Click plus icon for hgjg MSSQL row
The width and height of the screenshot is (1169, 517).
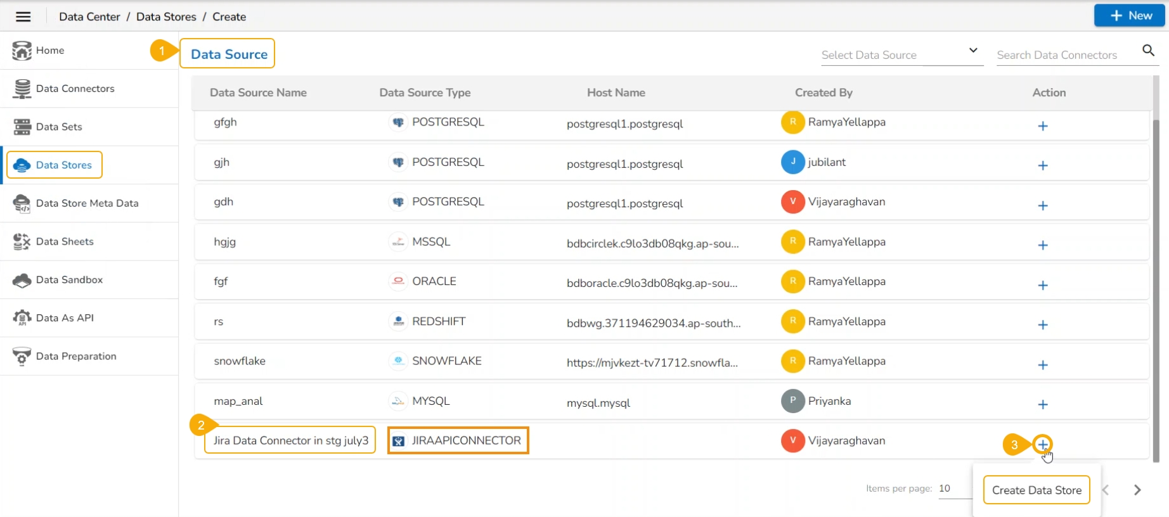point(1042,245)
